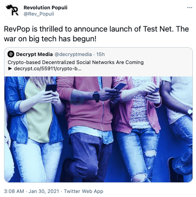Open the tweet's three-dot more menu
196x197 pixels.
190,8
